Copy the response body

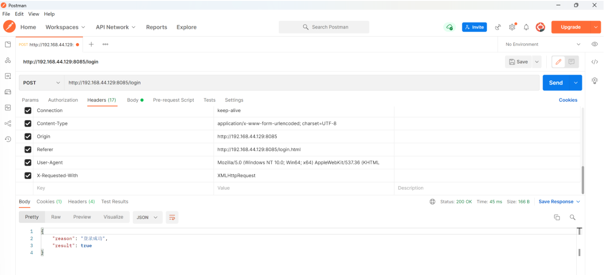click(557, 217)
